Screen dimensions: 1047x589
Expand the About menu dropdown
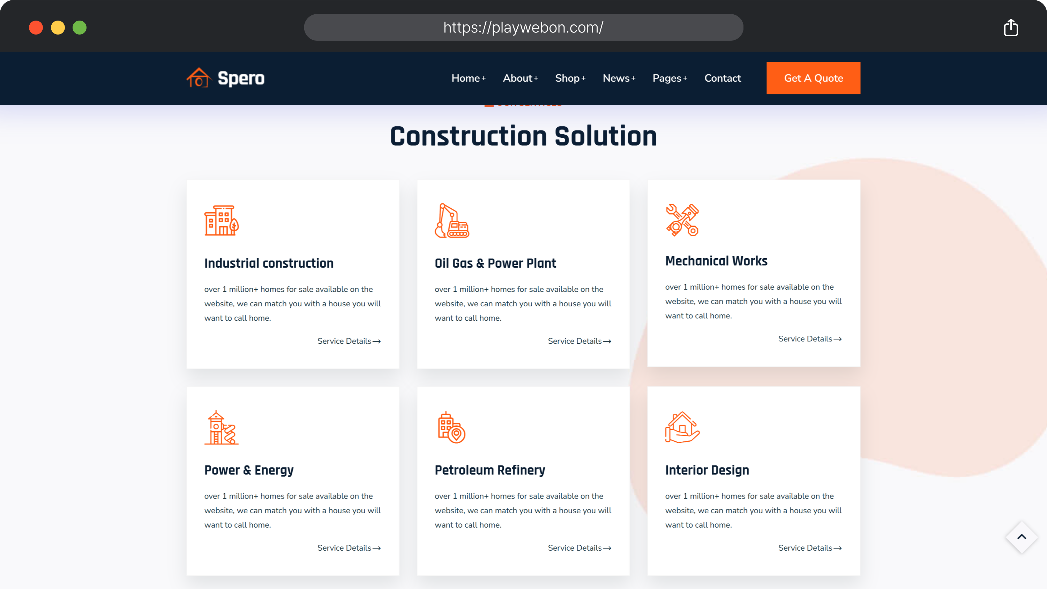[520, 78]
